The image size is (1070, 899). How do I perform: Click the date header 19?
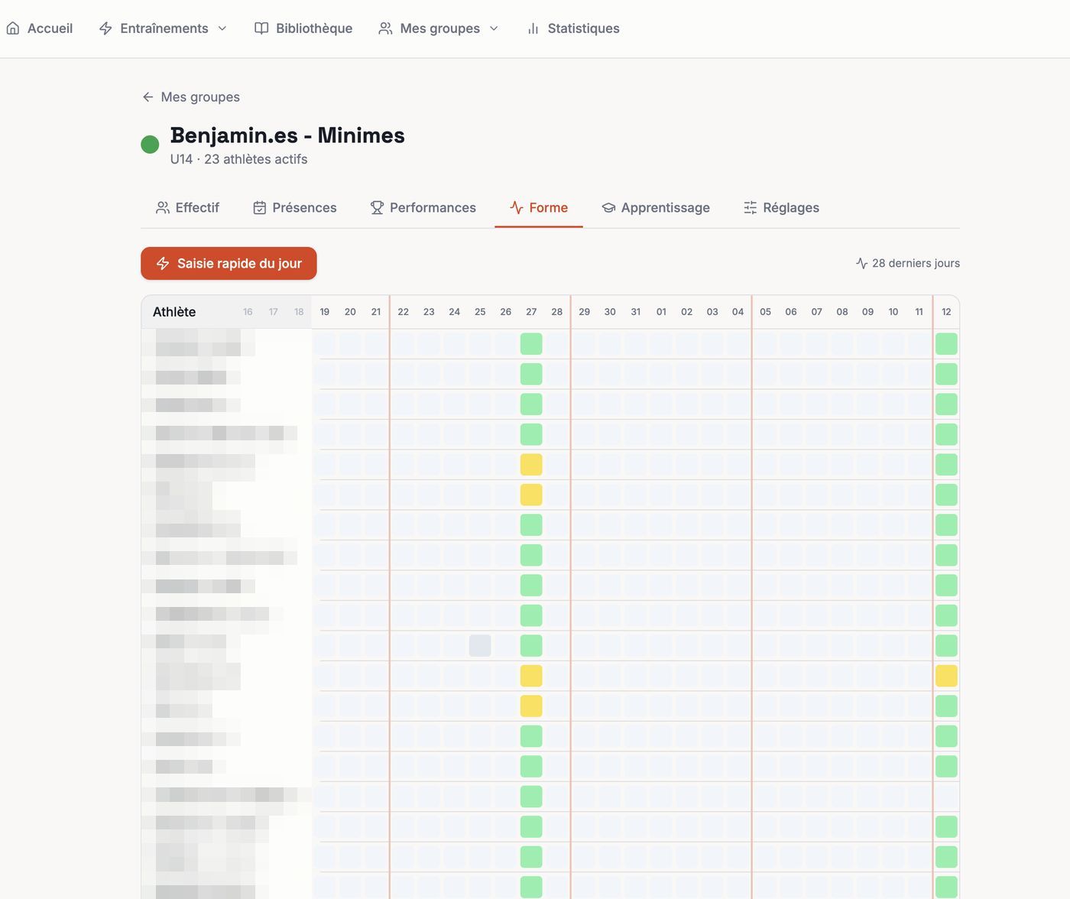click(x=325, y=312)
